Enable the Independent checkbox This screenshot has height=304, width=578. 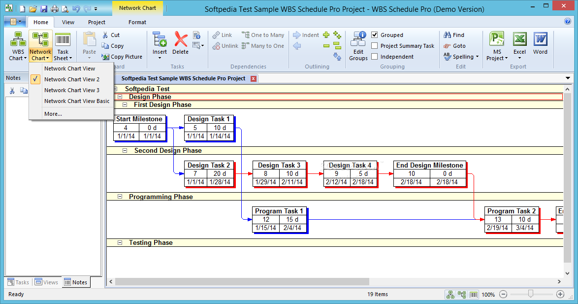375,57
